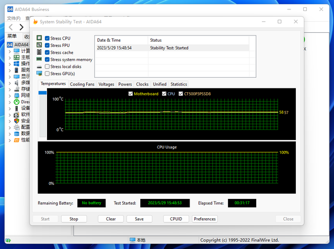The image size is (334, 249).
Task: Click the Windows logo operating system tree icon
Action: point(16,64)
